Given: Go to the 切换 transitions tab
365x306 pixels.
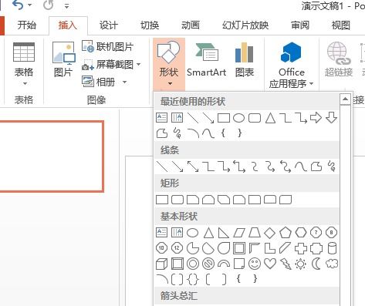Looking at the screenshot, I should 150,25.
